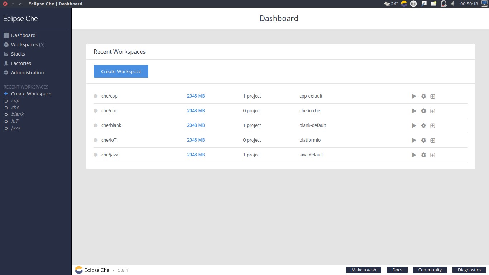Click 2048 MB link for che/che workspace
489x275 pixels.
(x=196, y=111)
